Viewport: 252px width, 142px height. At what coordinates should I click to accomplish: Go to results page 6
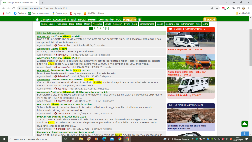(x=106, y=28)
